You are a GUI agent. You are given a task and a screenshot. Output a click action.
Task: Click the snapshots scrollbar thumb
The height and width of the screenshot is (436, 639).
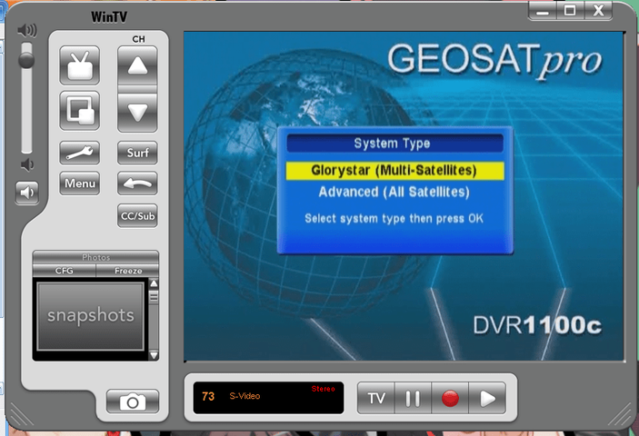(154, 296)
